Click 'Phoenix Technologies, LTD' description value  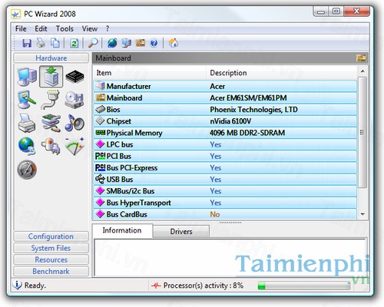[253, 110]
